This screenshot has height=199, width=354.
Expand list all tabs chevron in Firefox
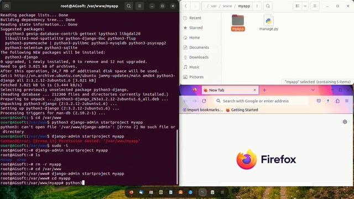pyautogui.click(x=313, y=90)
